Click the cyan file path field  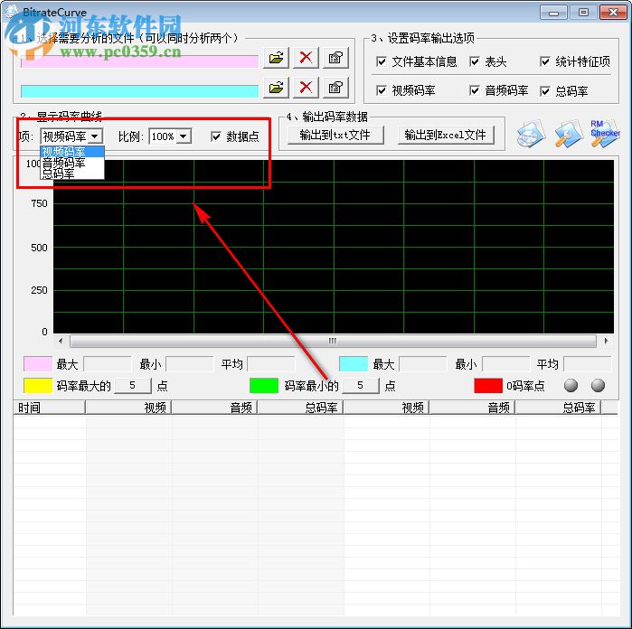coord(139,91)
